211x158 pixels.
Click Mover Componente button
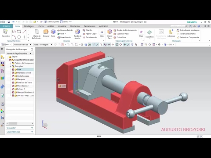pyautogui.click(x=186, y=34)
